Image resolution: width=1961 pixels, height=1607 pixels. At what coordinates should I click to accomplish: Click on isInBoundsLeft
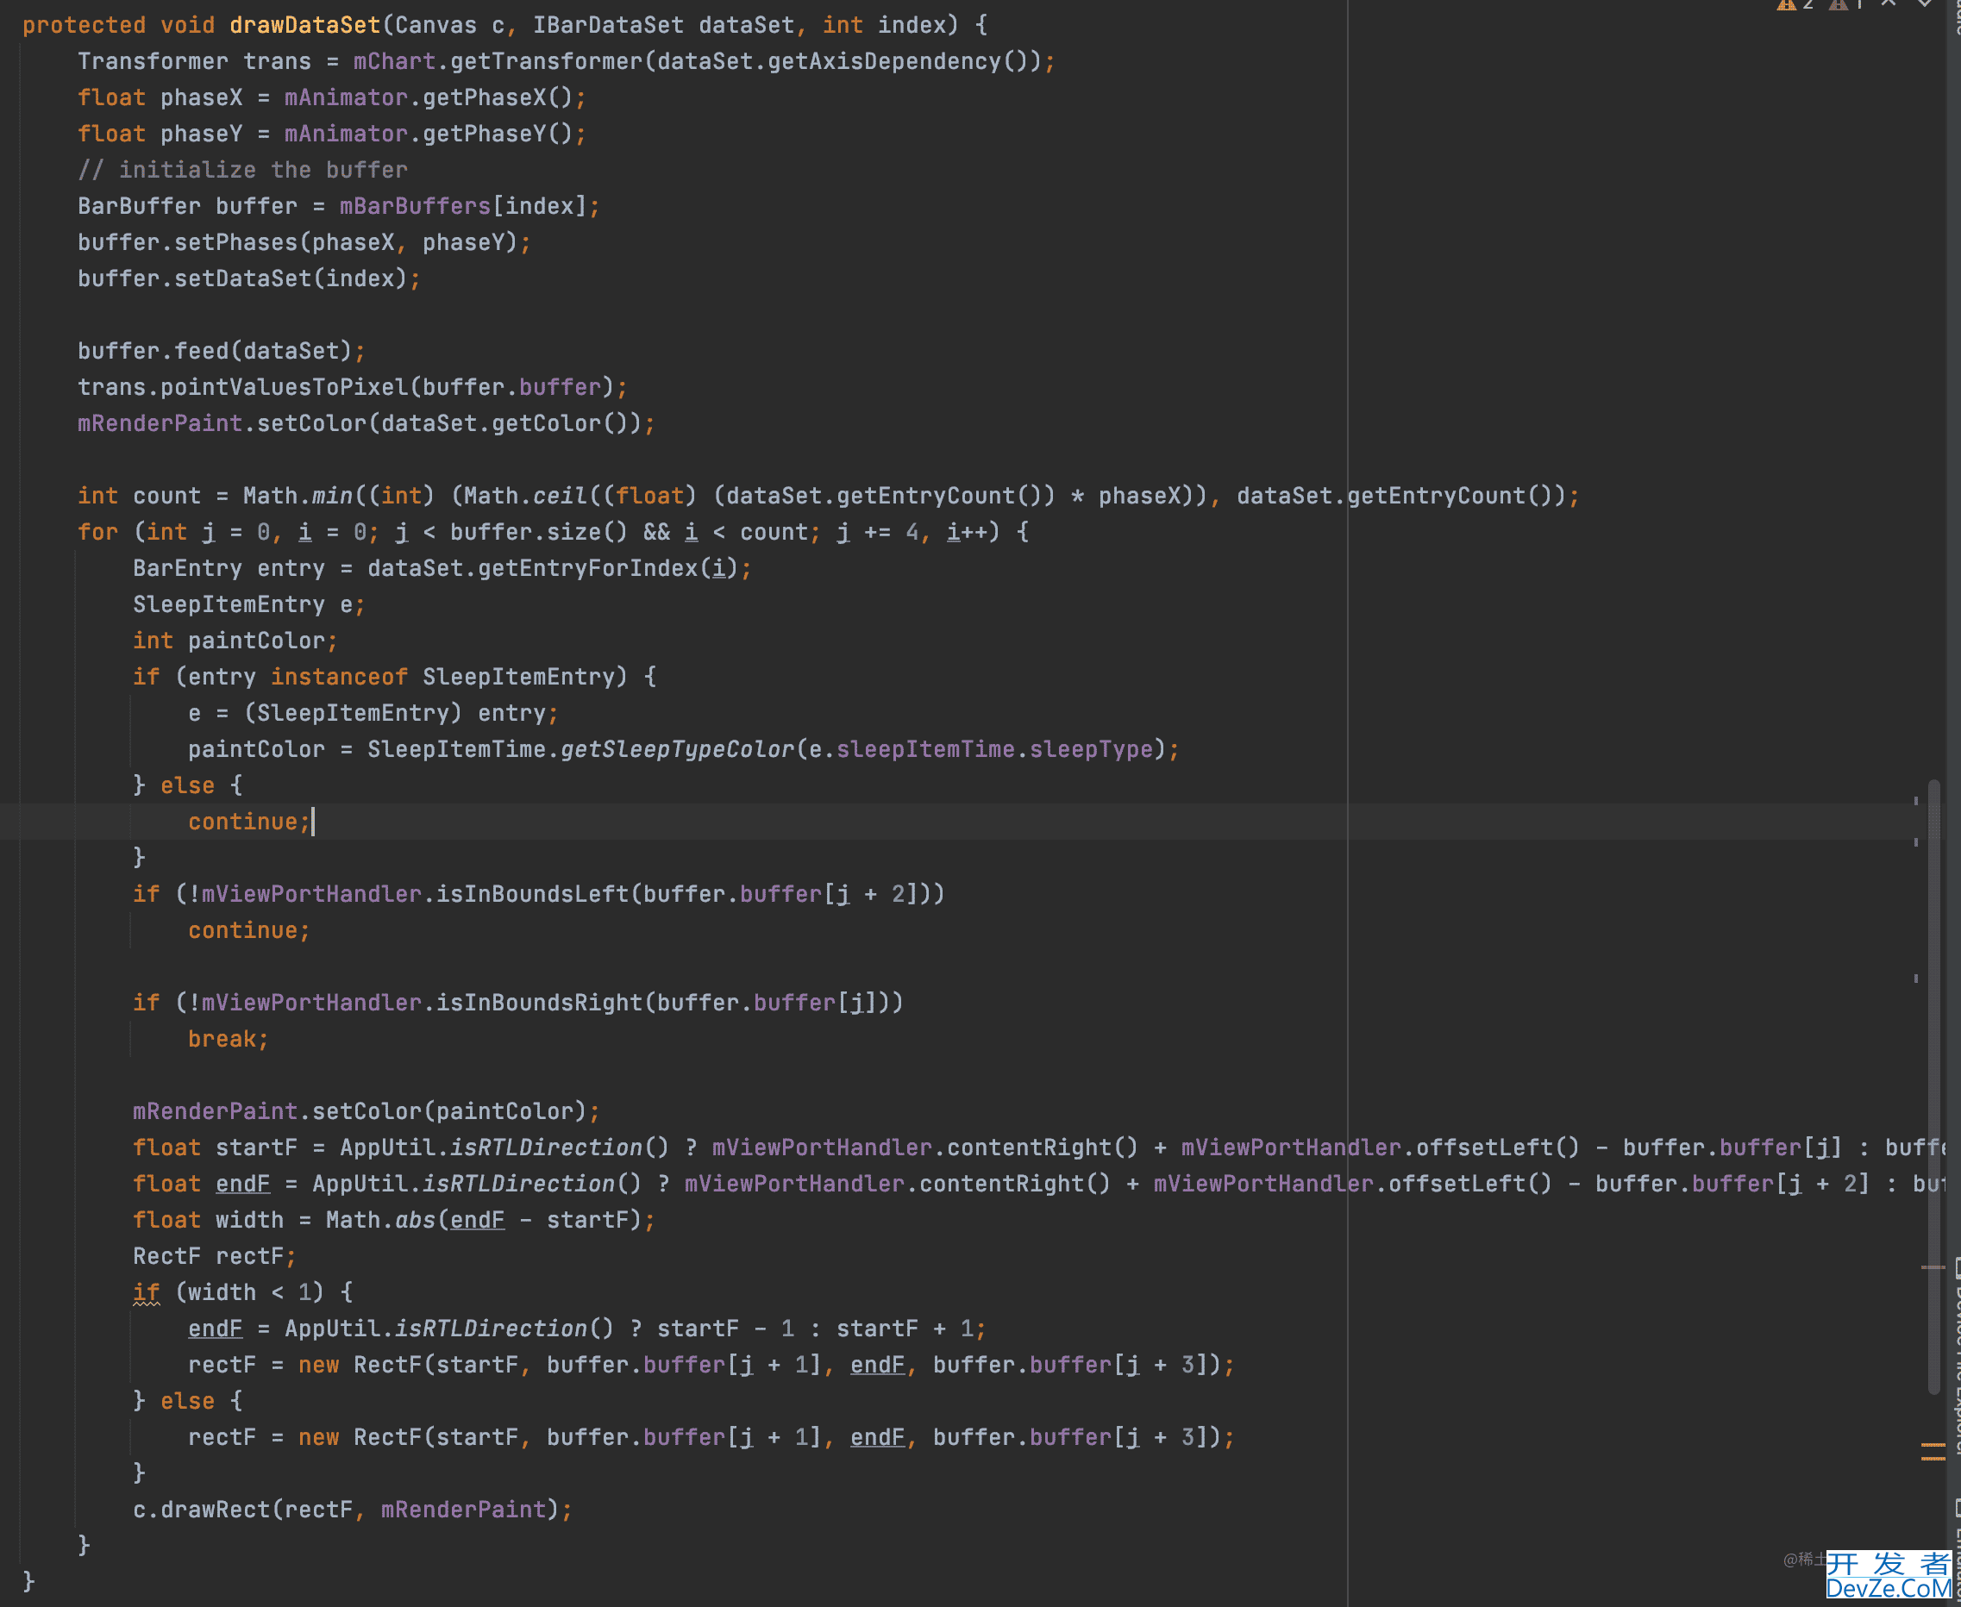532,893
